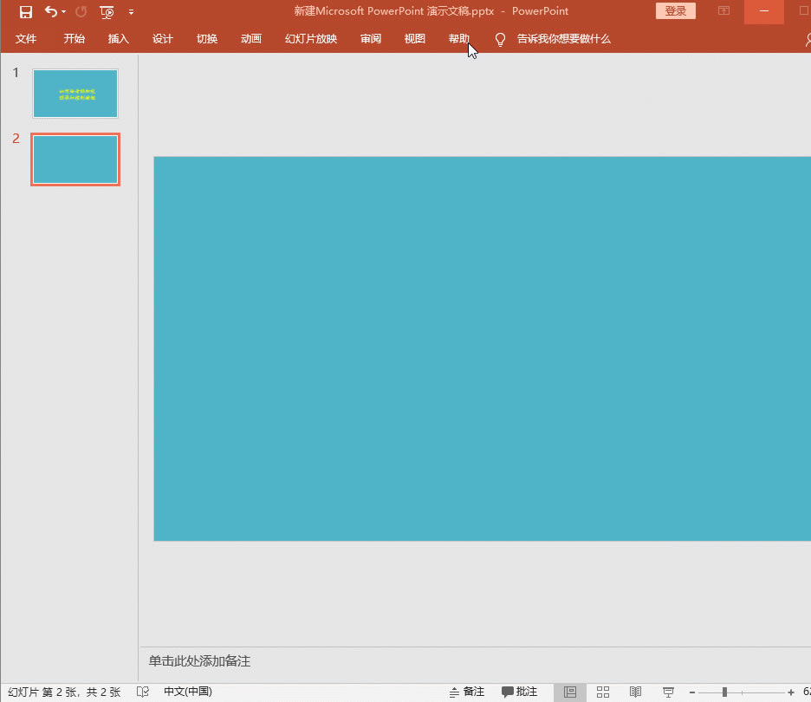The image size is (811, 702).
Task: Toggle the 批注 comments pane
Action: click(x=519, y=692)
